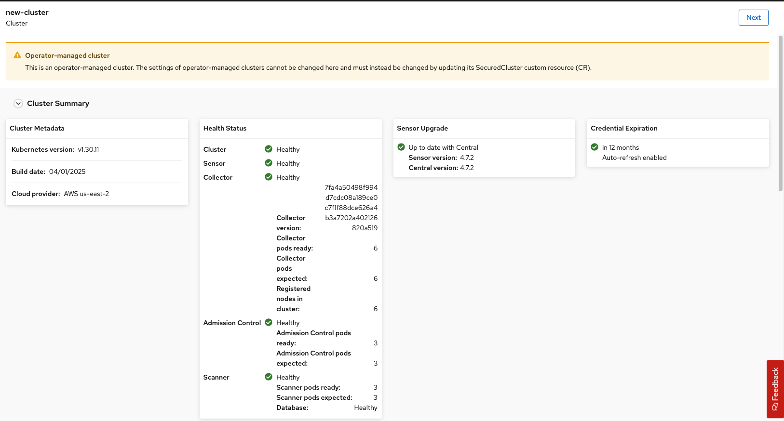This screenshot has height=421, width=784.
Task: Click the Admission Control healthy check icon
Action: tap(269, 322)
